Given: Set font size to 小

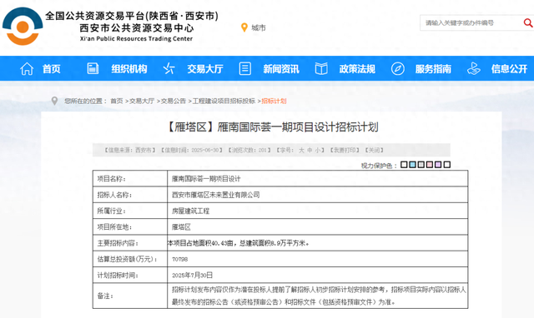Looking at the screenshot, I should (317, 150).
